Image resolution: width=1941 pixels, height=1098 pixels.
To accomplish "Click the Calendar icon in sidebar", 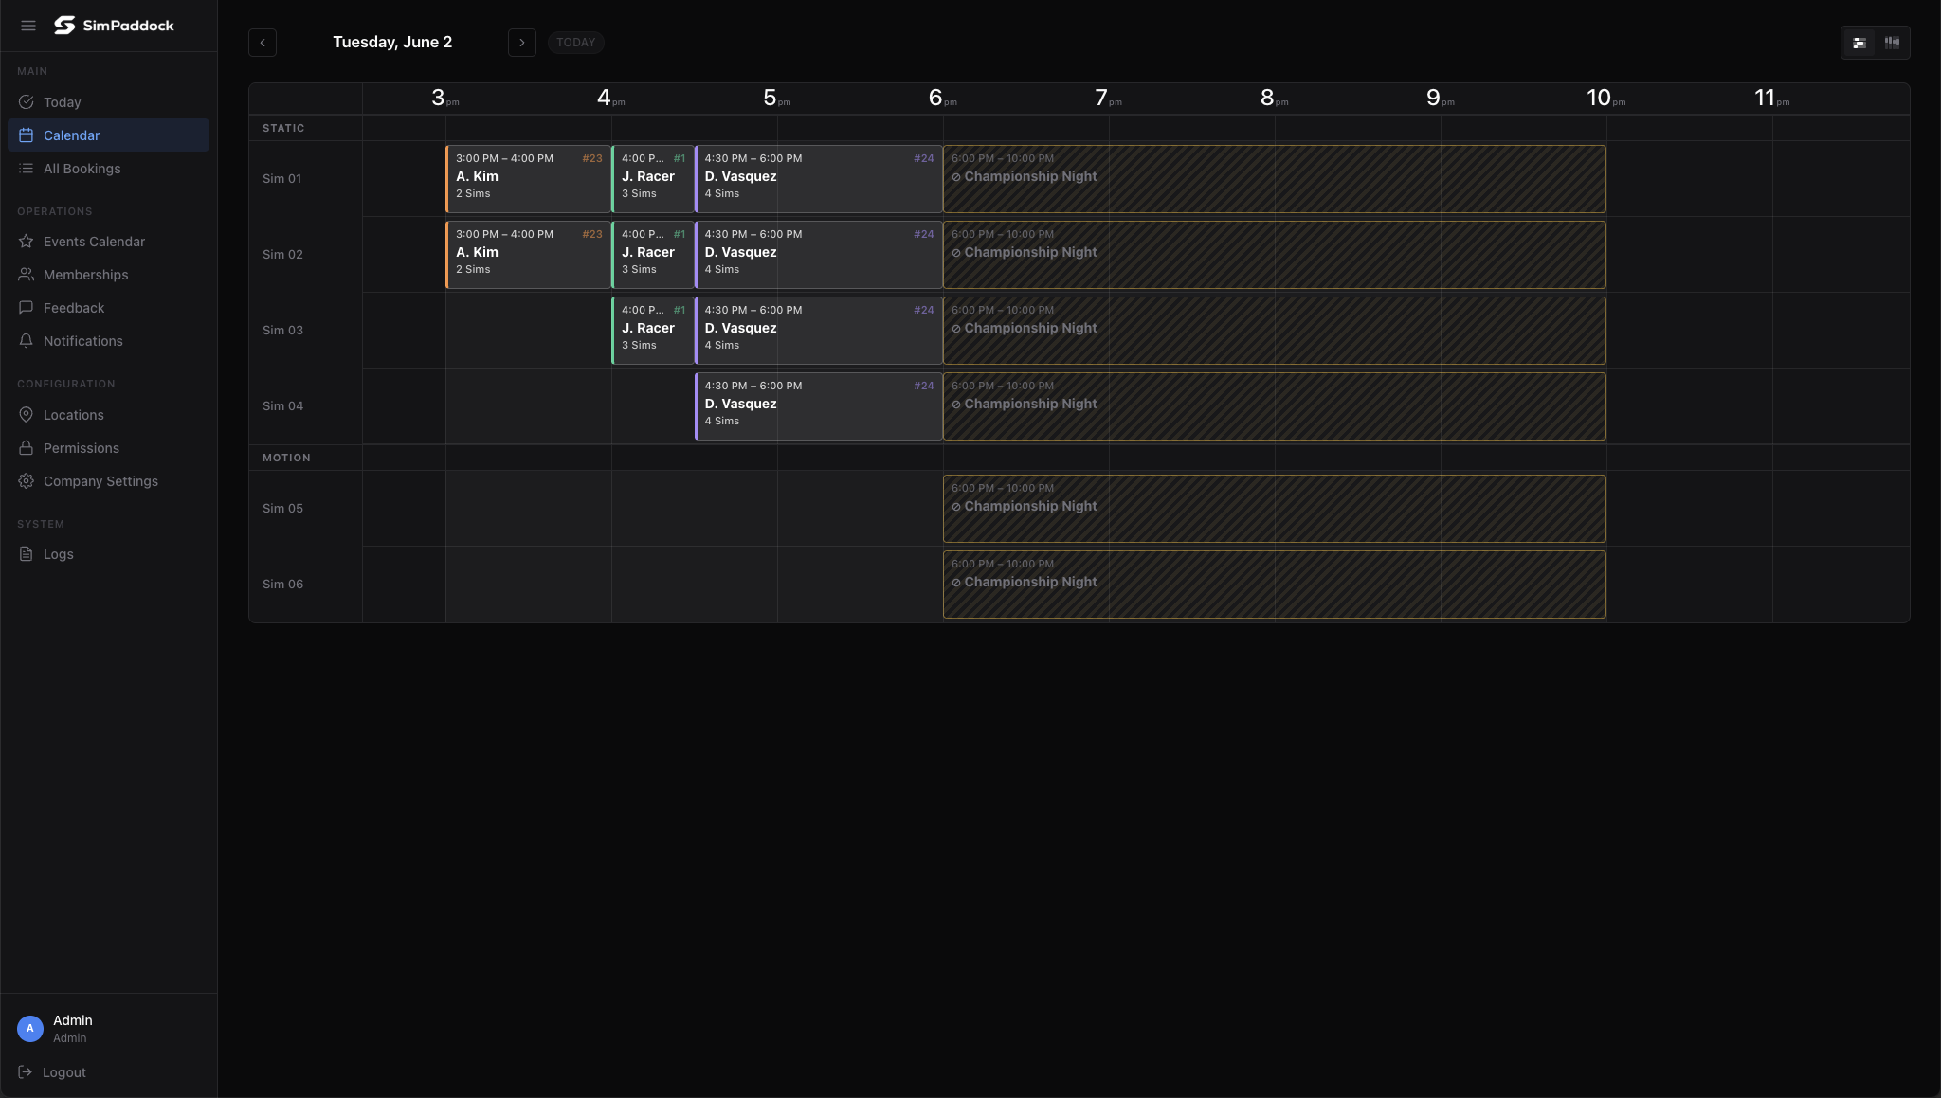I will pos(27,135).
